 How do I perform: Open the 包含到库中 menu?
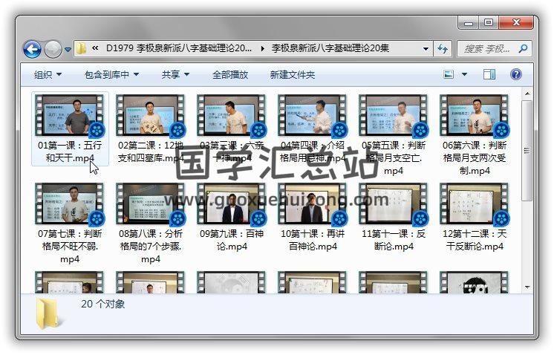point(111,74)
